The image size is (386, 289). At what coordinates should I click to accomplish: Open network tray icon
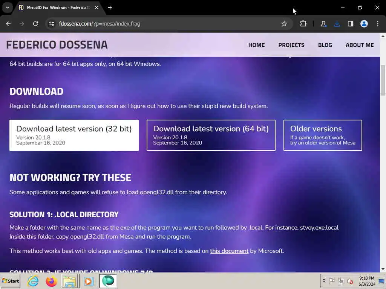pos(341,281)
